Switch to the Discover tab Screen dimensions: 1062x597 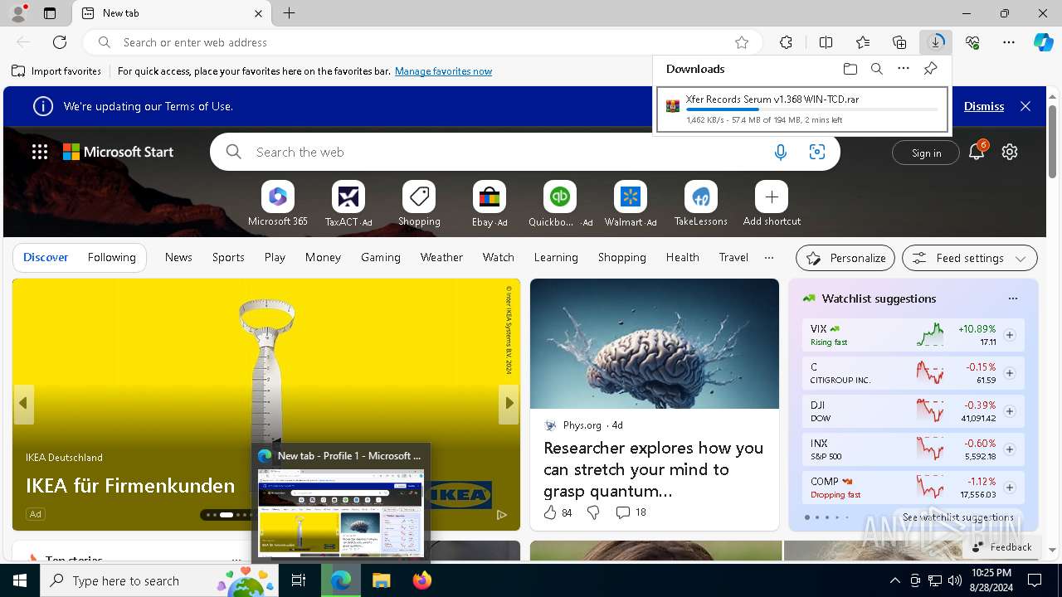(x=46, y=257)
